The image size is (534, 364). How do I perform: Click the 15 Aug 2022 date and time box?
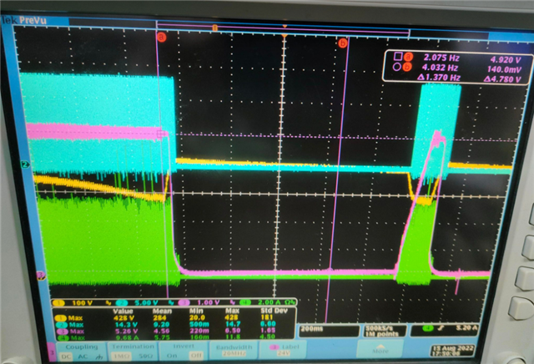452,351
